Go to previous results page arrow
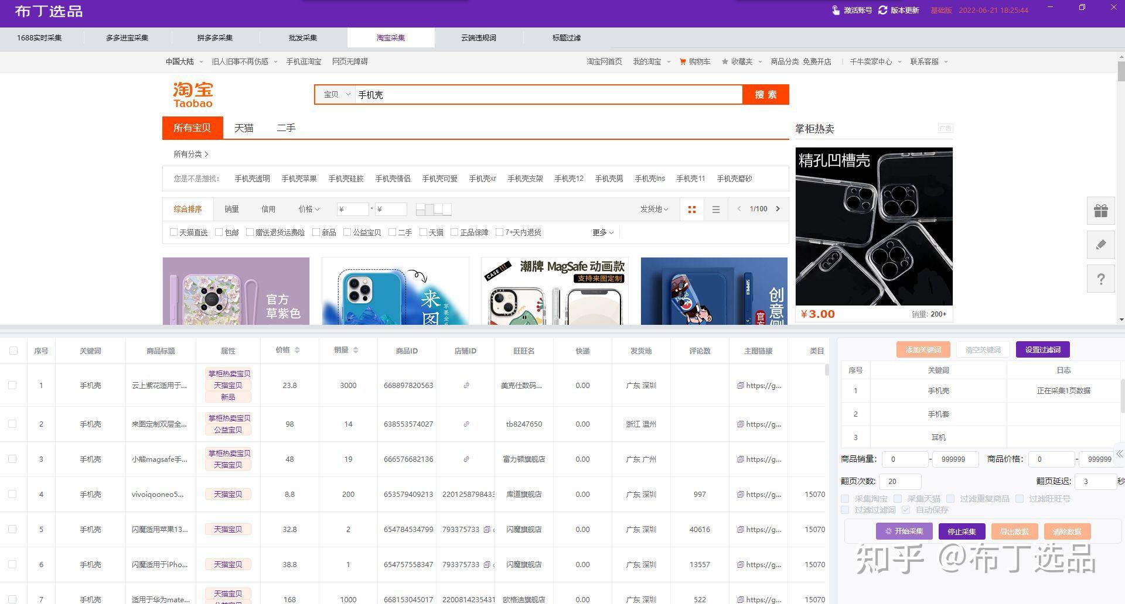The height and width of the screenshot is (604, 1125). (x=739, y=209)
